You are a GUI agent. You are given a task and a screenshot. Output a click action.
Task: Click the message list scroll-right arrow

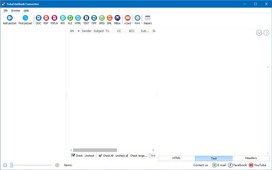tap(153, 150)
